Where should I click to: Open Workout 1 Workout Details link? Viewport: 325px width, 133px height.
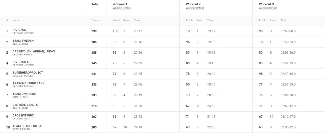tap(122, 8)
